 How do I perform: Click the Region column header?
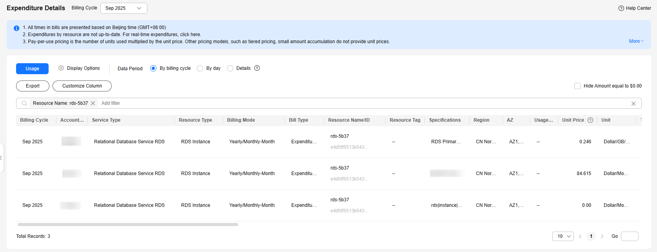481,120
